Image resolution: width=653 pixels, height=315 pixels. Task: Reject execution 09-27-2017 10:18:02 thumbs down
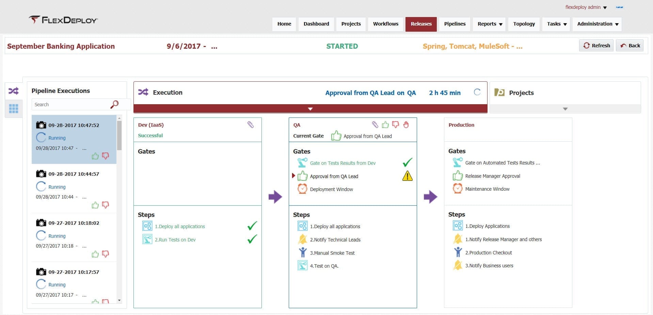(106, 254)
